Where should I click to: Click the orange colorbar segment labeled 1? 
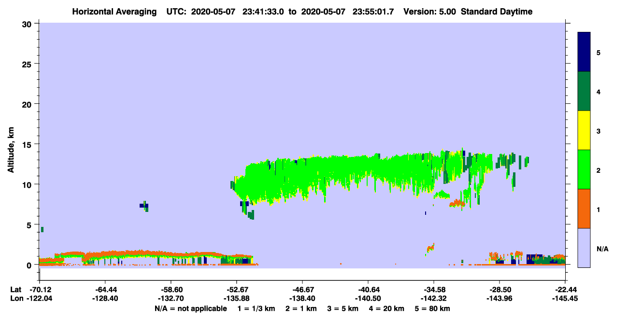(584, 209)
